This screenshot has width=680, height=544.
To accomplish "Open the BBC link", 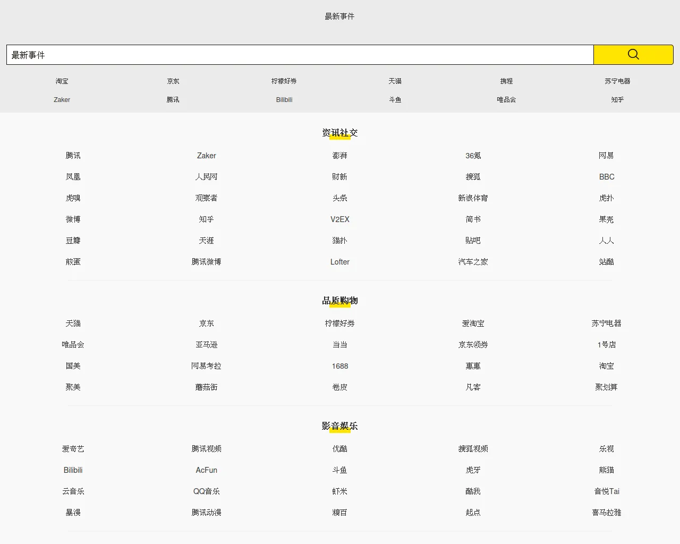I will (x=607, y=177).
